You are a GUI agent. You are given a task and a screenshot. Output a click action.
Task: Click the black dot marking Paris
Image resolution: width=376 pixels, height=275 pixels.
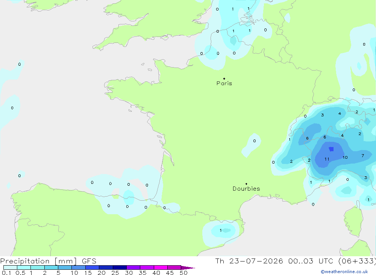pos(224,78)
